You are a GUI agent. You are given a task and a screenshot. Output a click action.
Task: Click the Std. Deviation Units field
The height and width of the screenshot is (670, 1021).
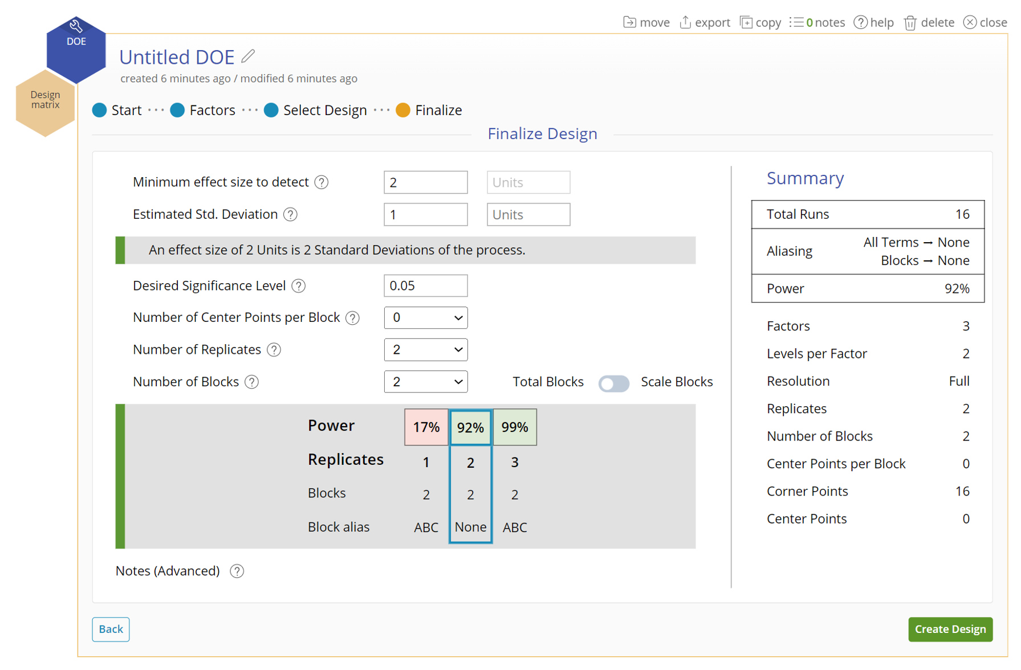528,214
